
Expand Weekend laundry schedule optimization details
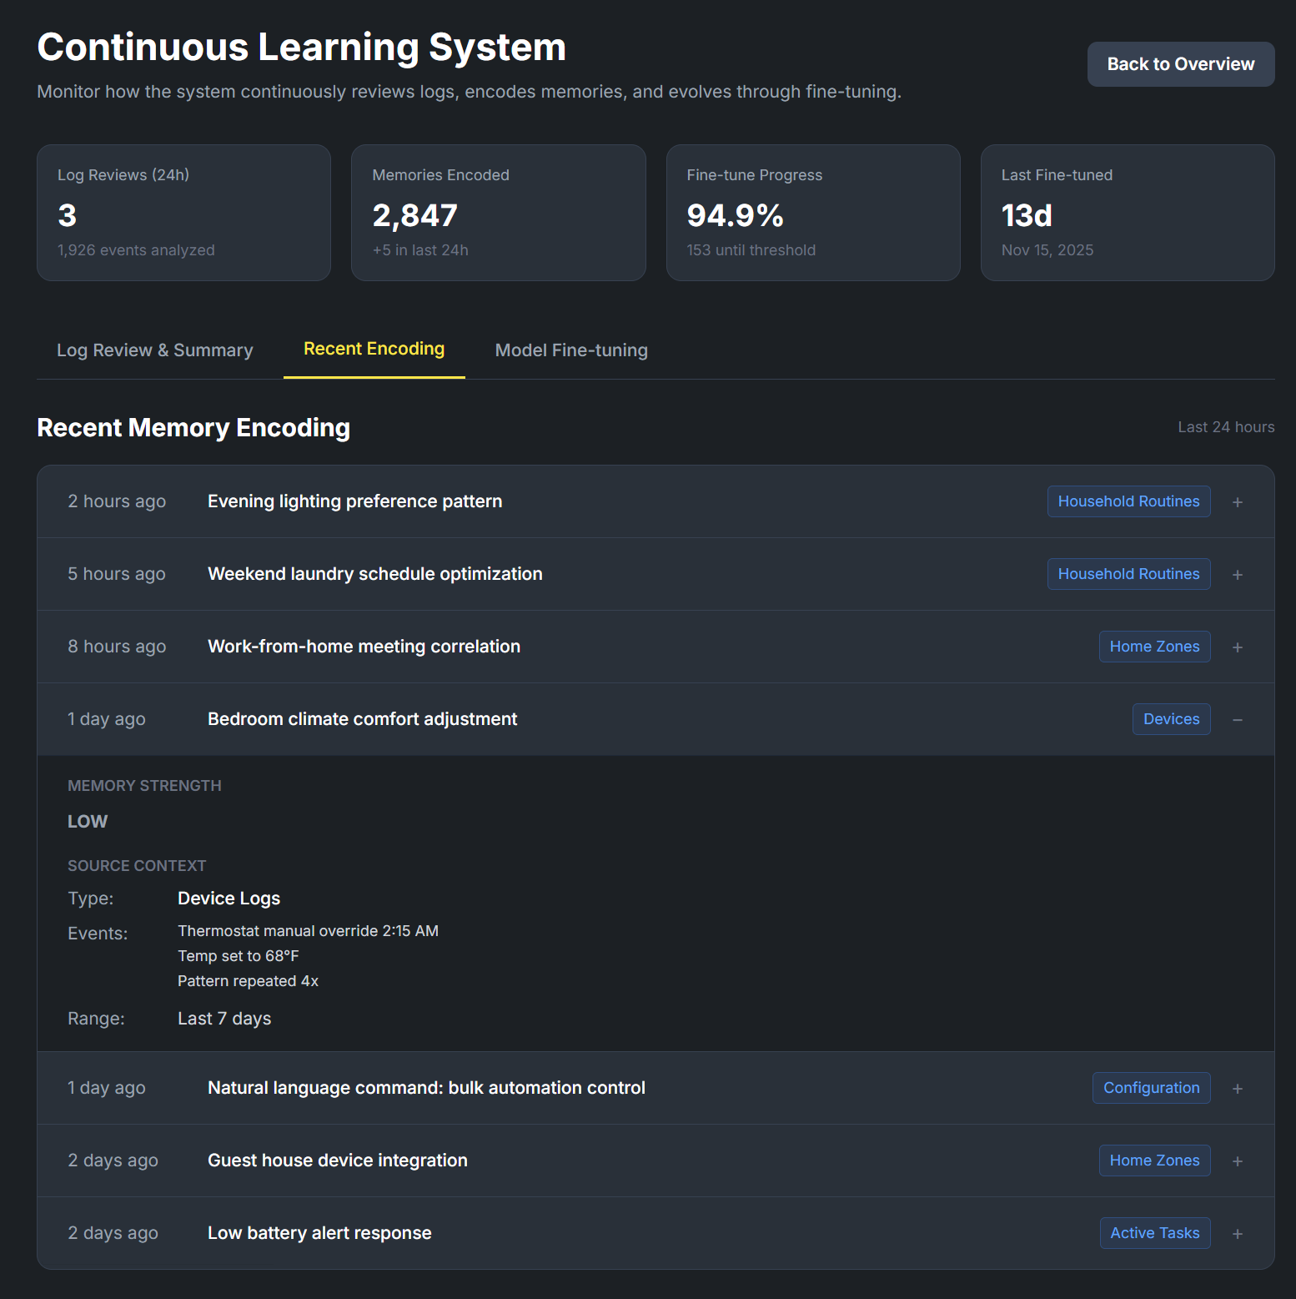coord(1237,575)
